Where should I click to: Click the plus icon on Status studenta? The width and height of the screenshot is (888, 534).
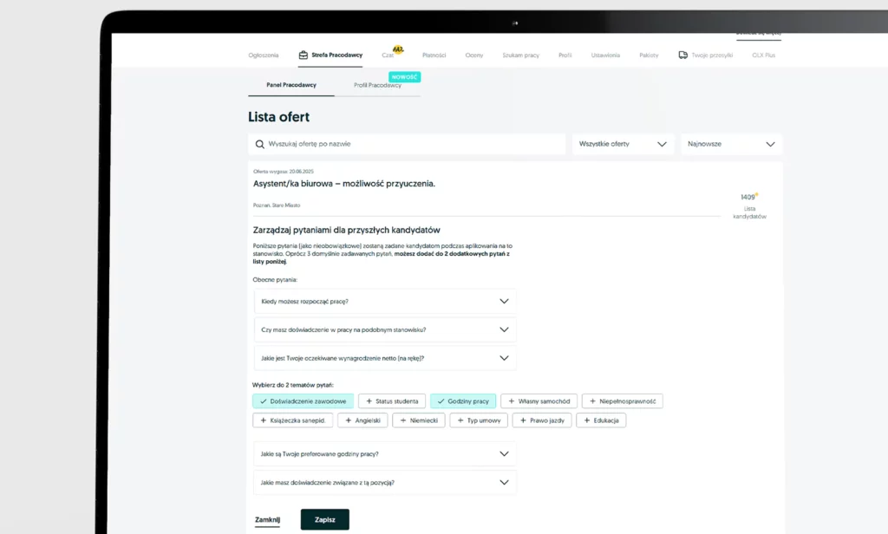(x=368, y=401)
